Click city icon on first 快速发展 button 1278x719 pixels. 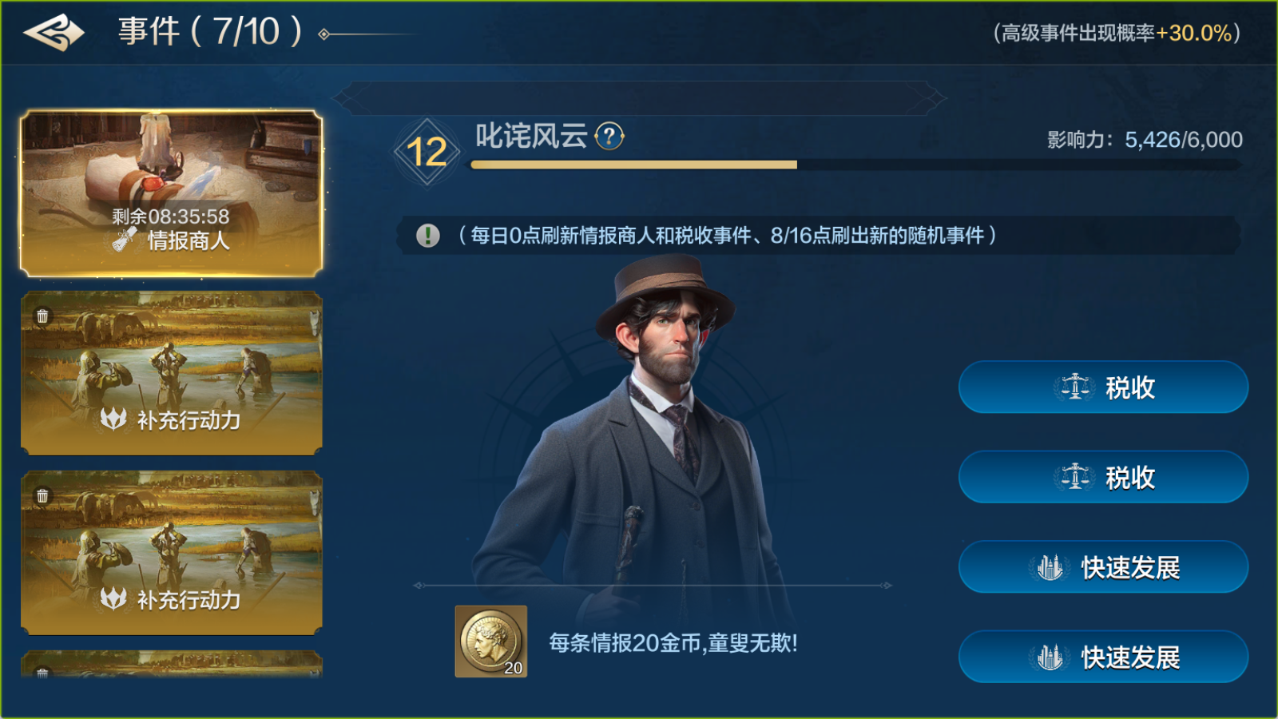pyautogui.click(x=1050, y=567)
